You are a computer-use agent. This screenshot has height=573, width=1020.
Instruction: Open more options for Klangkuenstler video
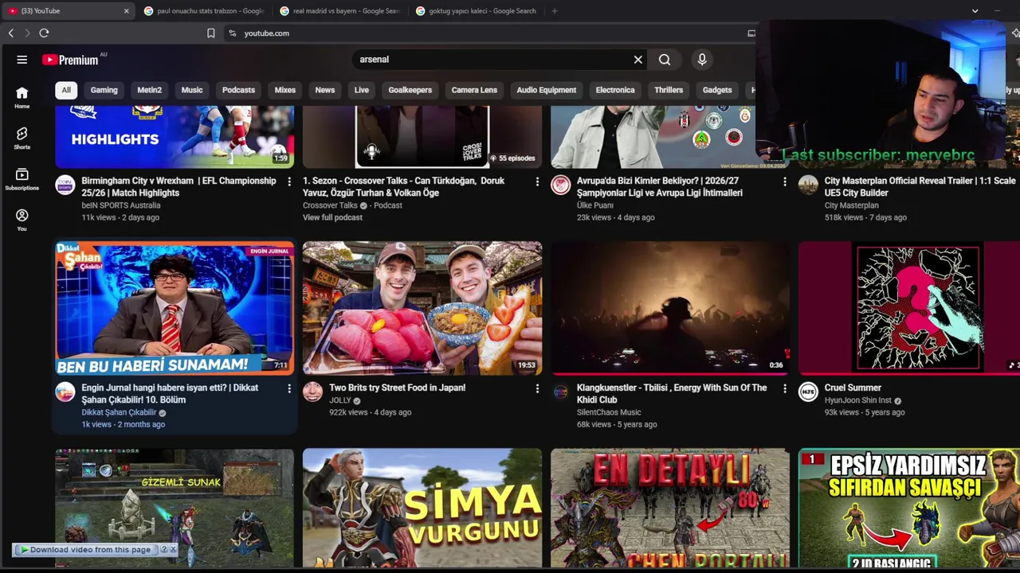[x=785, y=388]
